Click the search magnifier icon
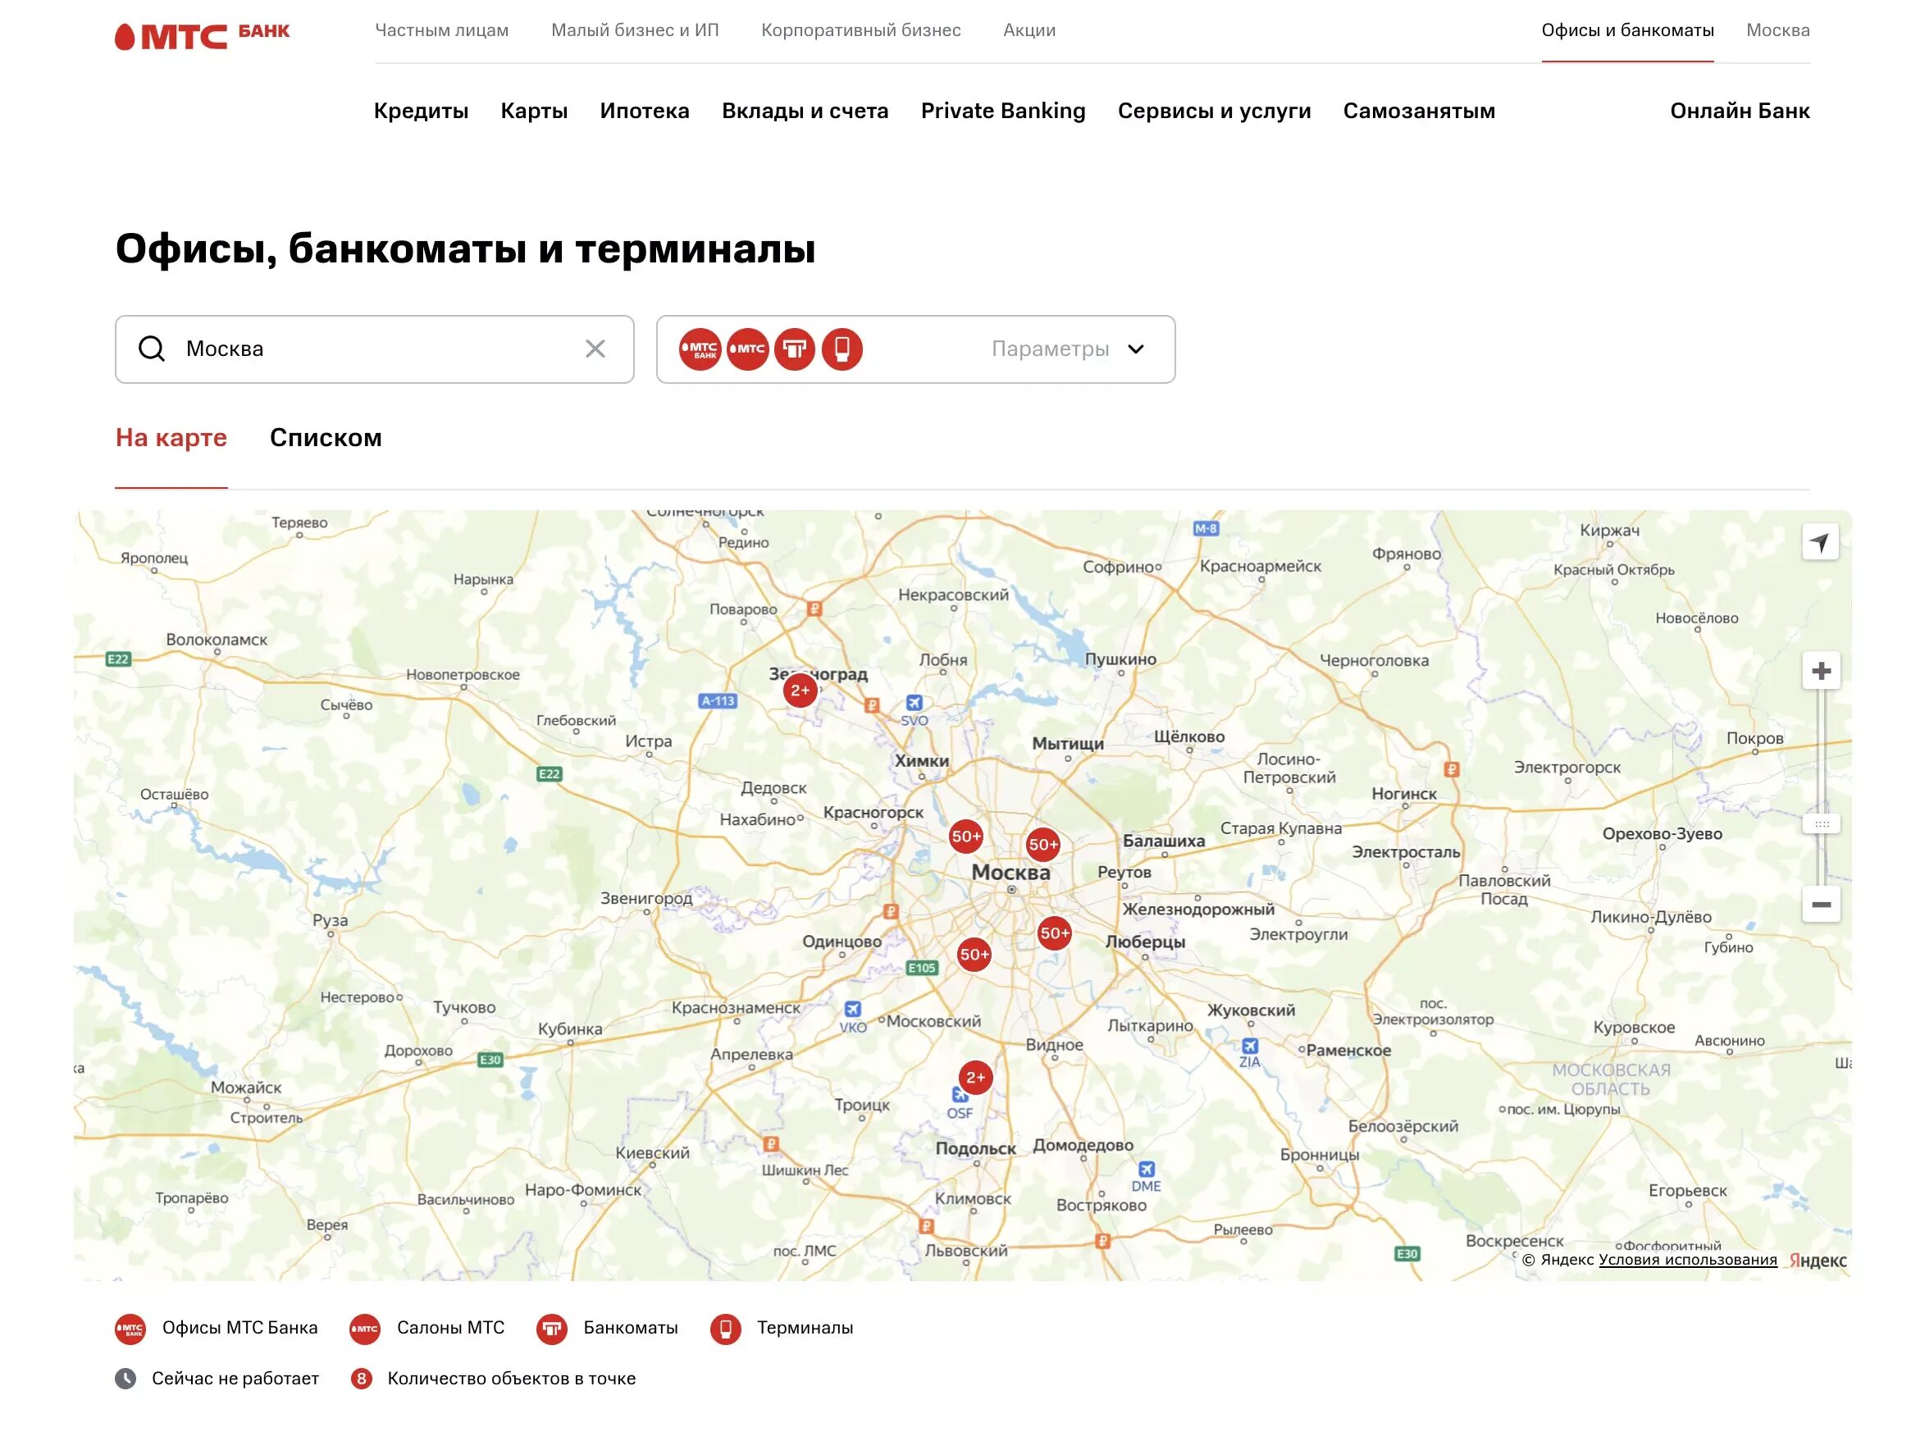Viewport: 1911px width, 1450px height. click(x=151, y=349)
